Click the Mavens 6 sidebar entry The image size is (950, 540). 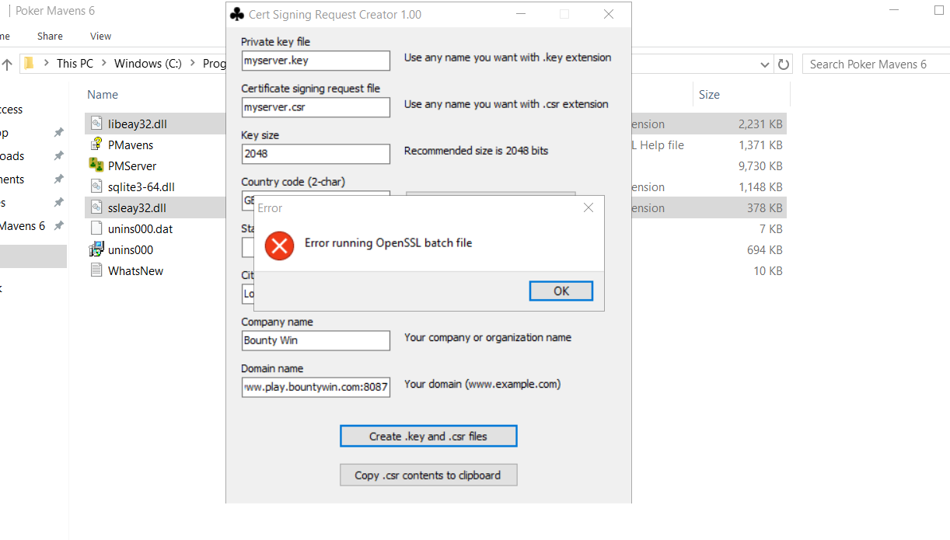pyautogui.click(x=23, y=225)
